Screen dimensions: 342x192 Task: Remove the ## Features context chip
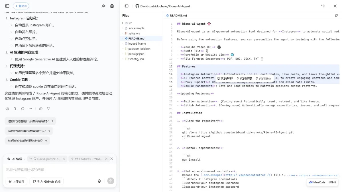click(x=106, y=159)
